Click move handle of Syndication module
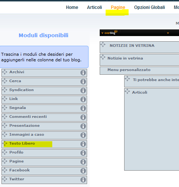Image resolution: width=179 pixels, height=187 pixels. 5,90
